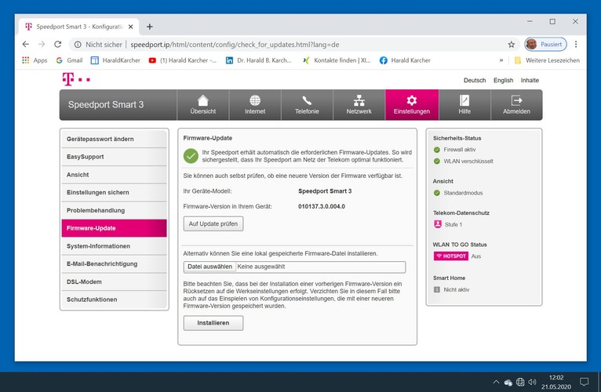Click Auf Update prüfen button
This screenshot has width=601, height=392.
[213, 223]
